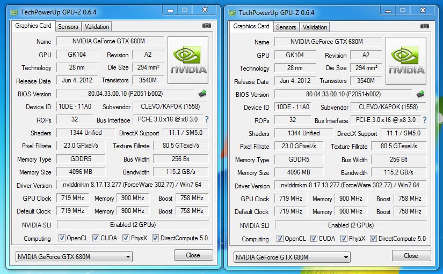Viewport: 443px width, 274px height.
Task: Minimize the right GPU-Z window
Action: pyautogui.click(x=388, y=11)
